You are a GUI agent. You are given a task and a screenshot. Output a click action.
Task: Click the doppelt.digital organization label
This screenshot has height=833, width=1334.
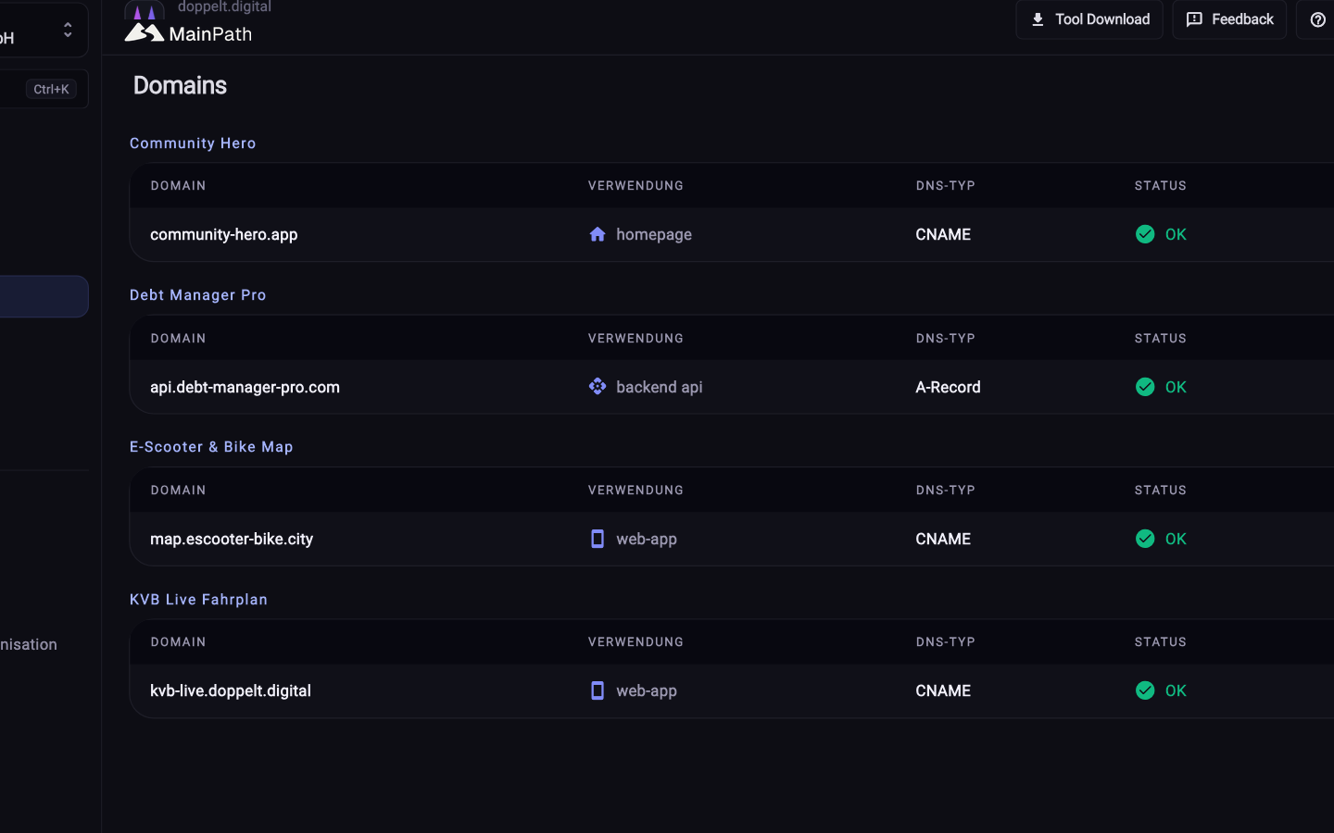click(224, 6)
